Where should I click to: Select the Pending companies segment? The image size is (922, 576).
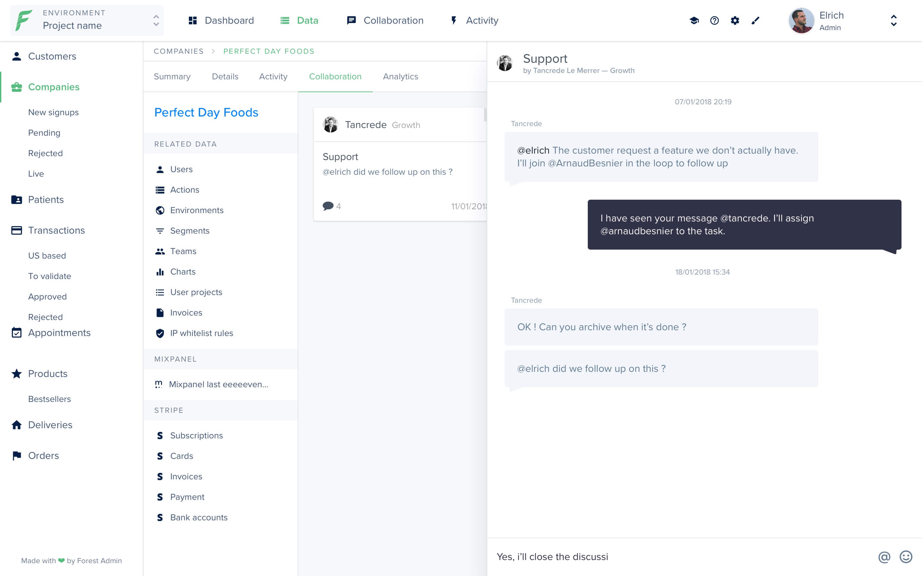pos(44,133)
